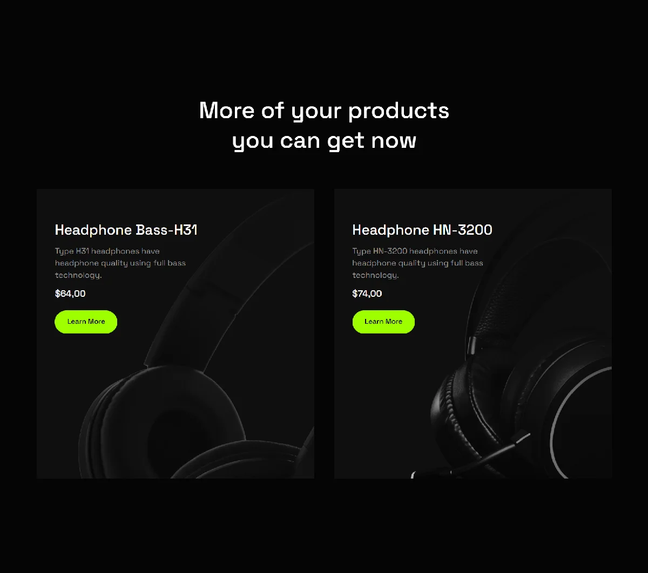Click the 'More of your products' heading

(324, 111)
